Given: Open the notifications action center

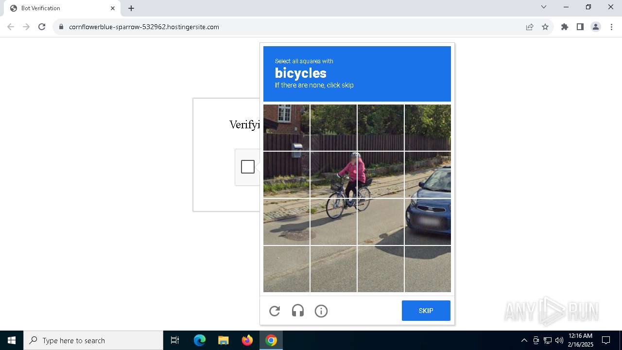Looking at the screenshot, I should 606,340.
